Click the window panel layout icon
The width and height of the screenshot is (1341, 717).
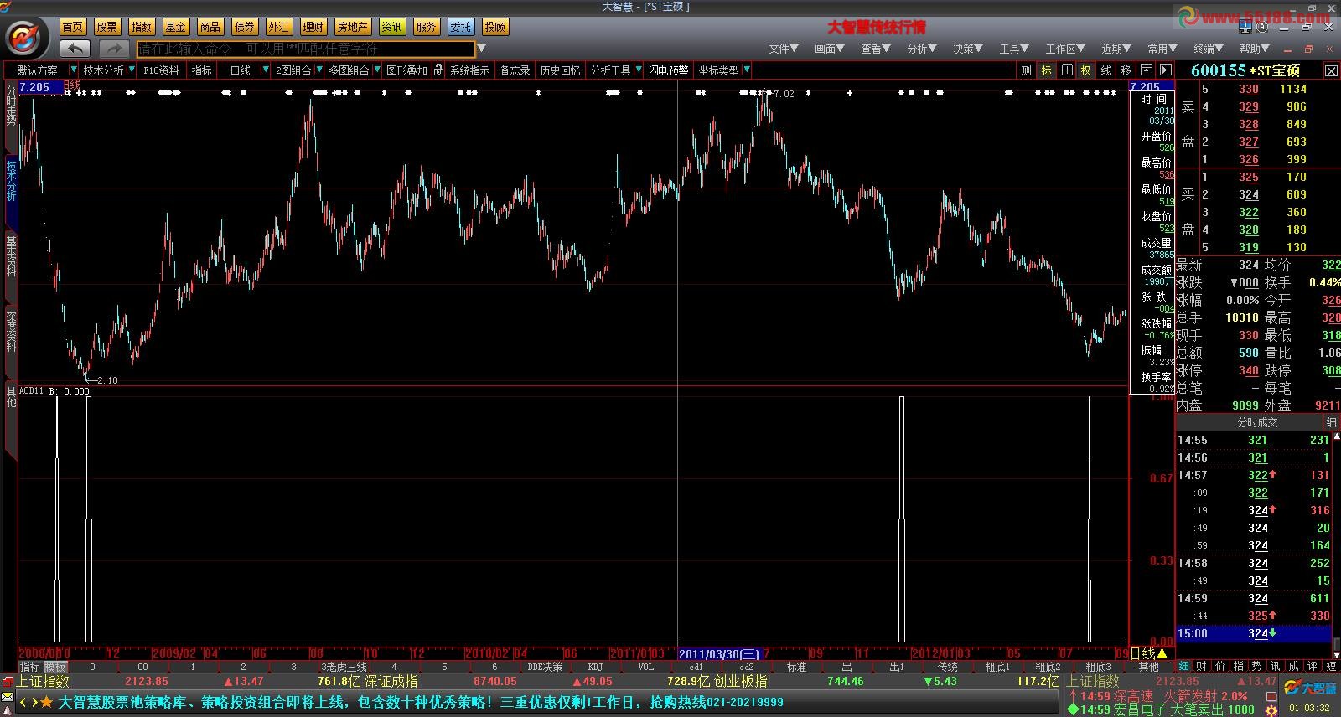[1146, 70]
